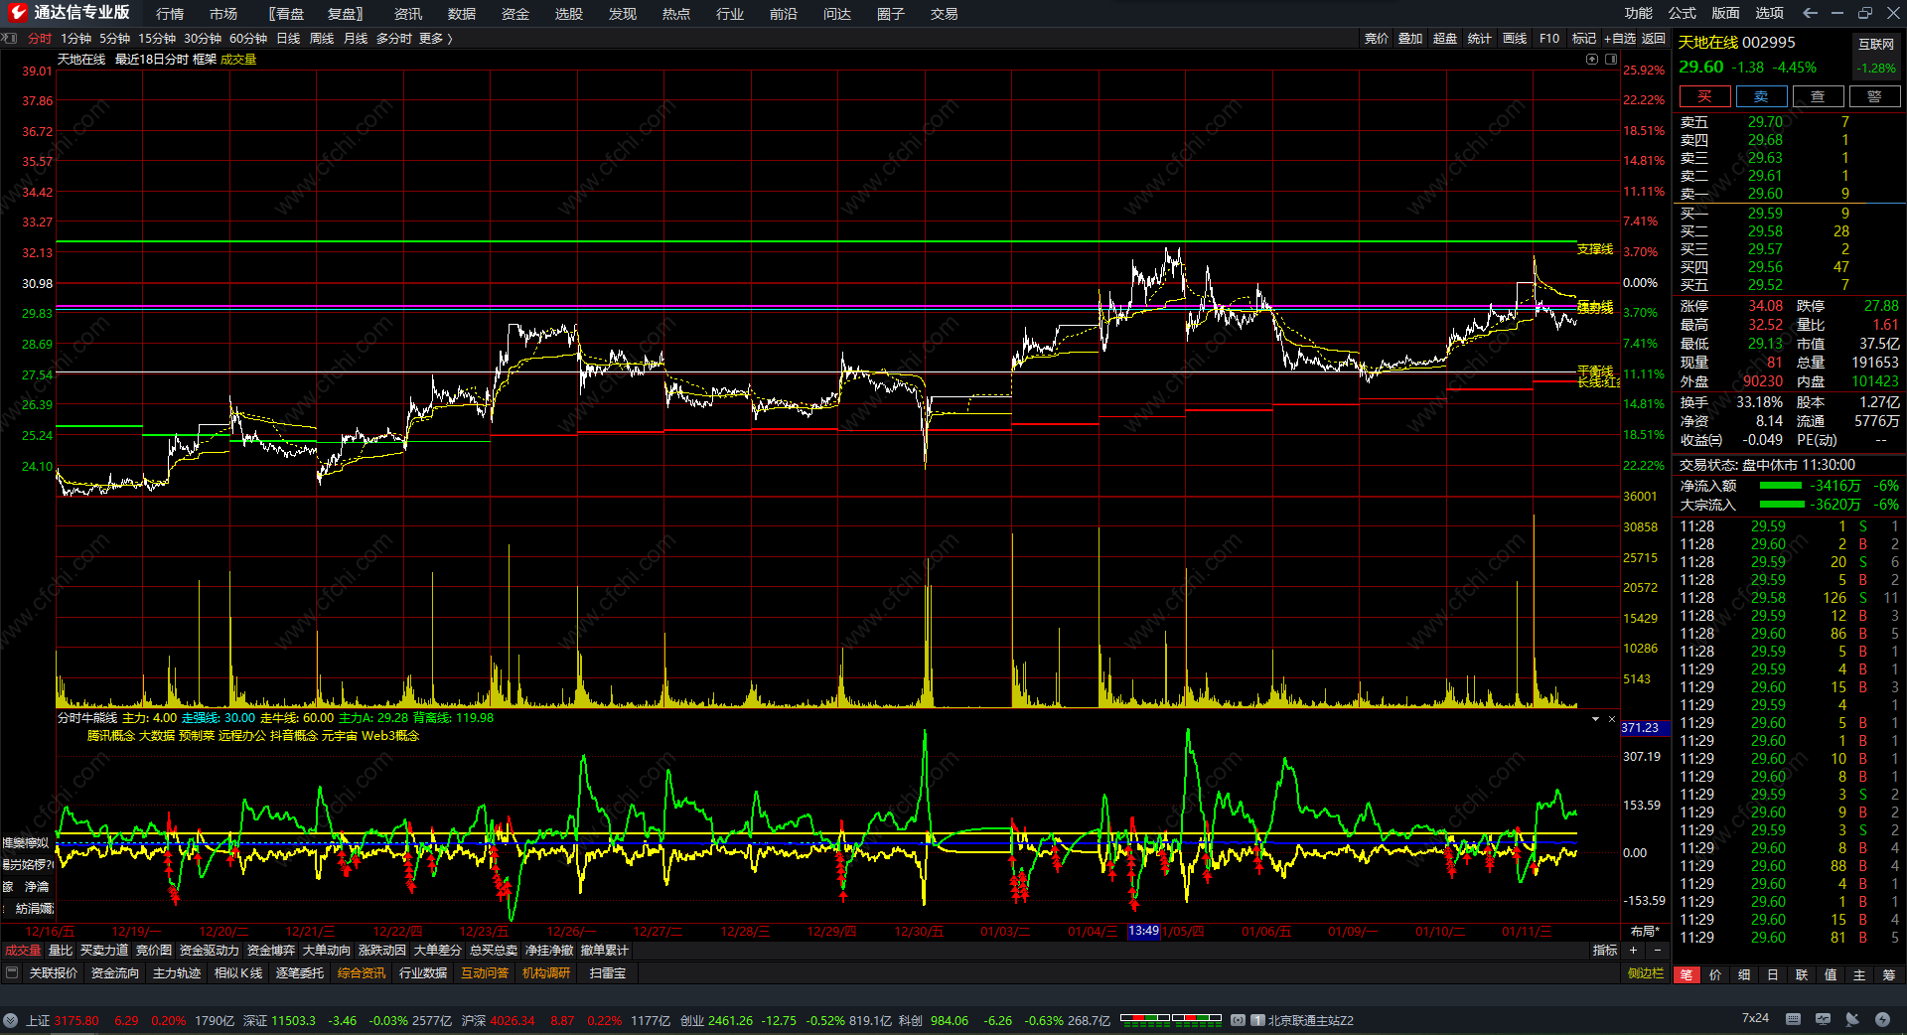Click the back arrow in the title bar
This screenshot has height=1035, width=1907.
coord(1810,13)
